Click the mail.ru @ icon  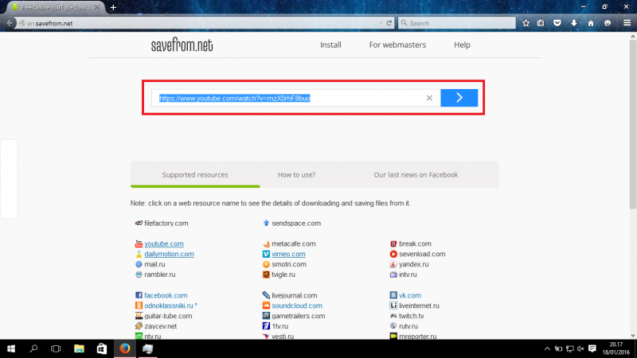(x=139, y=264)
